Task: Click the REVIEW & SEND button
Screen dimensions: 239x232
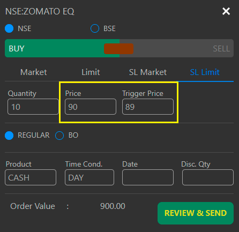Action: point(196,213)
